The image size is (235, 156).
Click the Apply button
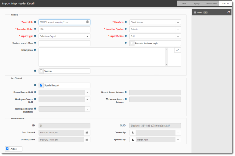coord(197,3)
